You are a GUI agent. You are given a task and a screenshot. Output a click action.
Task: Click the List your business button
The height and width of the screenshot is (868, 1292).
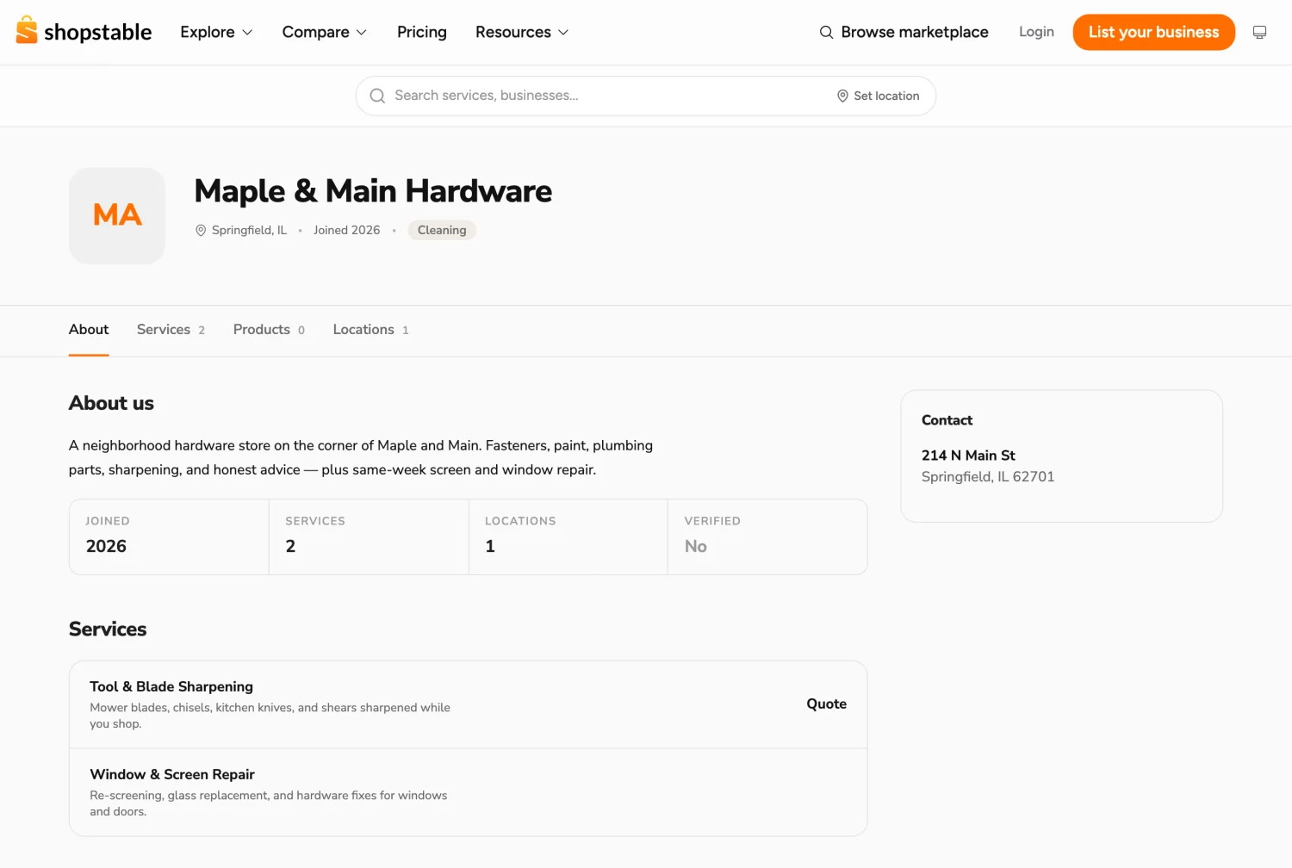click(1153, 32)
